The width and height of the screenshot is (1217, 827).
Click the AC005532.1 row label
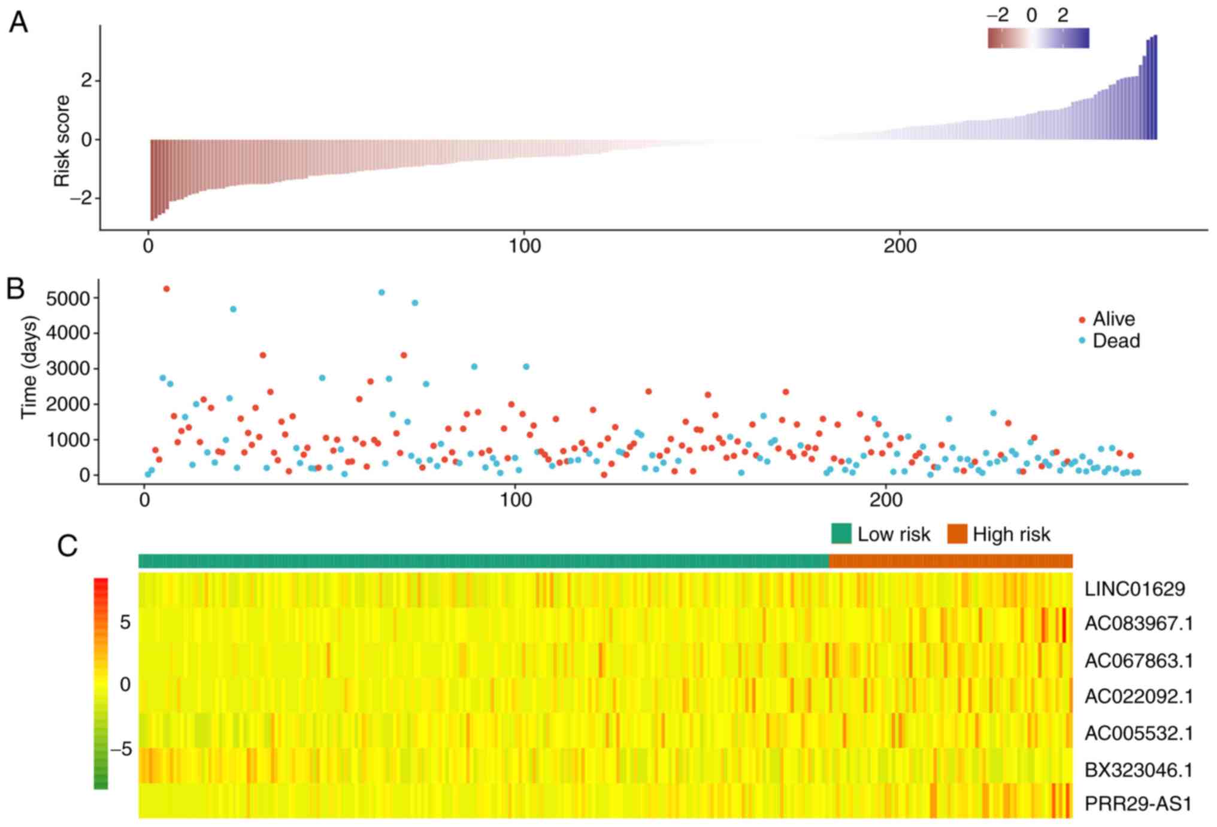[x=1138, y=733]
